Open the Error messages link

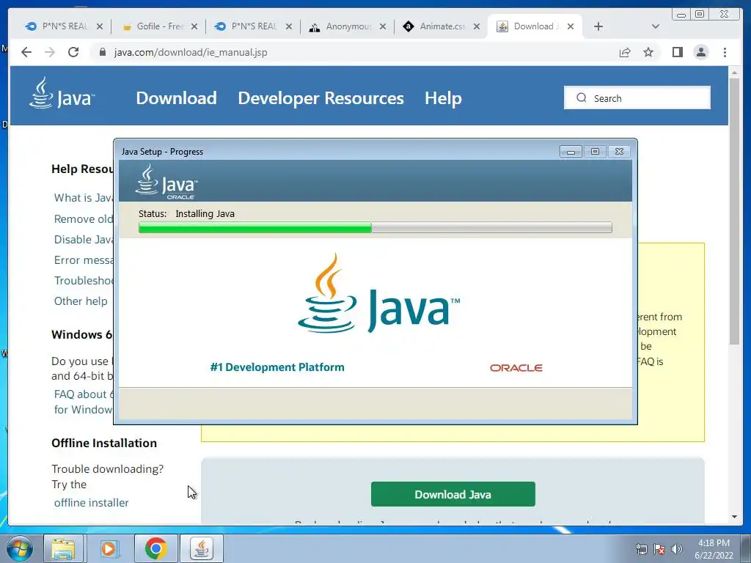tap(84, 260)
